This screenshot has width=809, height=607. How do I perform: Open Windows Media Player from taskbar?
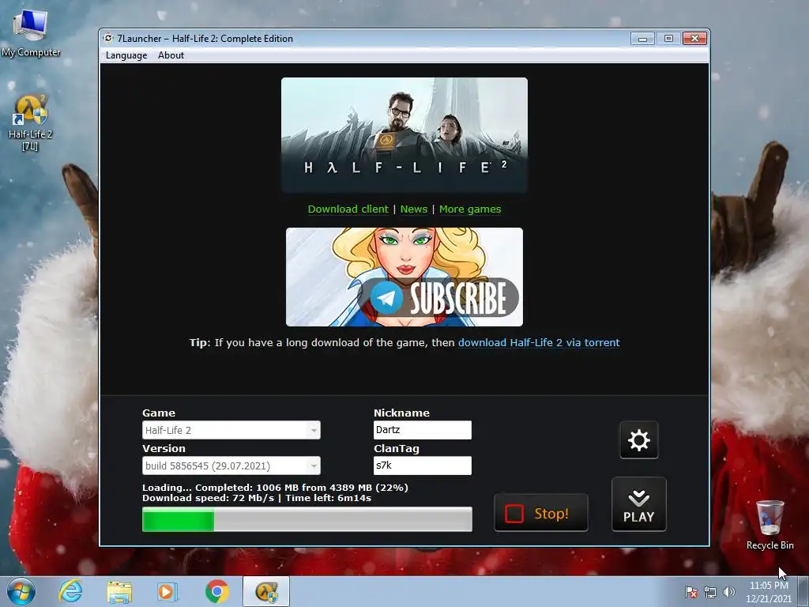click(167, 591)
